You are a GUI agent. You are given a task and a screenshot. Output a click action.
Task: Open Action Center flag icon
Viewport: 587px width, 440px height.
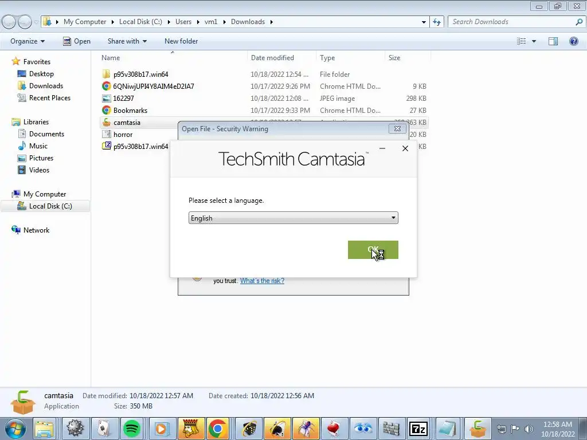click(x=515, y=429)
